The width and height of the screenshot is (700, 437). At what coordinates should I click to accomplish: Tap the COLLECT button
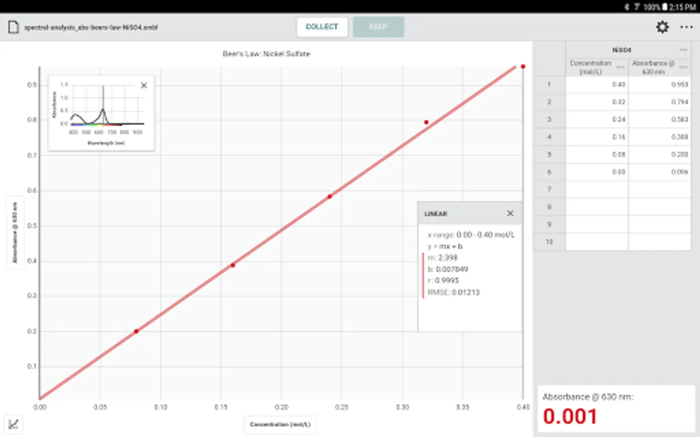tap(322, 27)
